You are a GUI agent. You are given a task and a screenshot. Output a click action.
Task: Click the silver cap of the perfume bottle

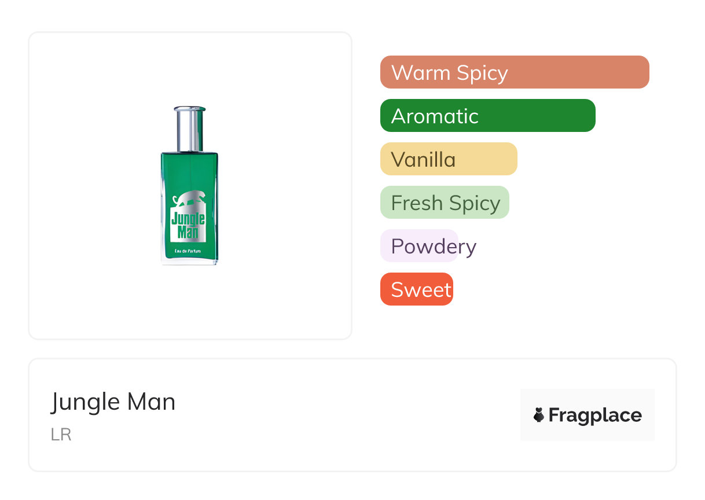pyautogui.click(x=189, y=128)
